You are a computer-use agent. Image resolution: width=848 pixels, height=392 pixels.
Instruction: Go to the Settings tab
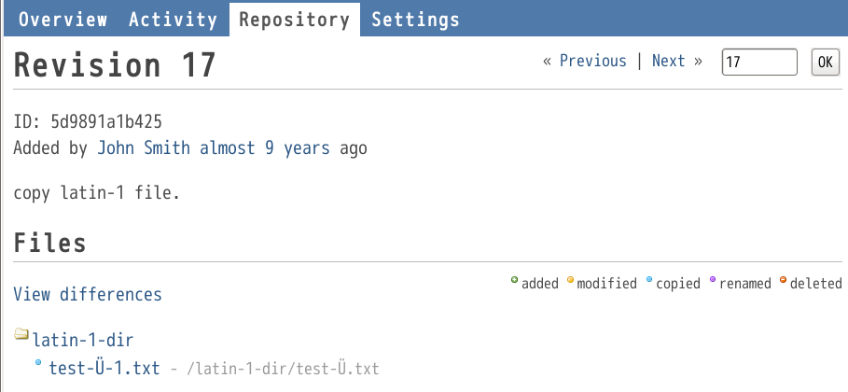[415, 20]
